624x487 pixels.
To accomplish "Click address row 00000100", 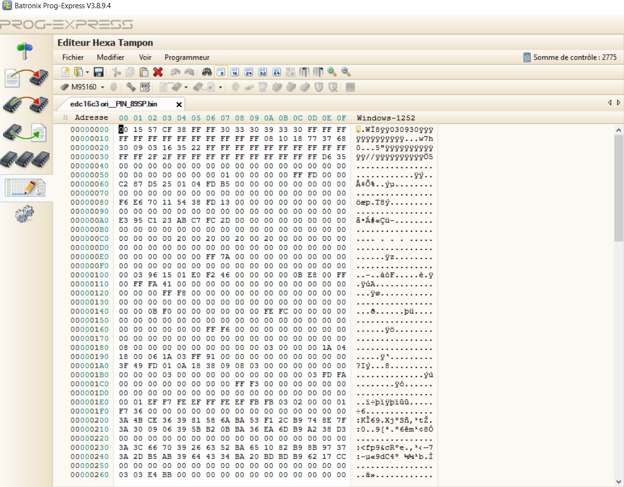I will pos(90,275).
